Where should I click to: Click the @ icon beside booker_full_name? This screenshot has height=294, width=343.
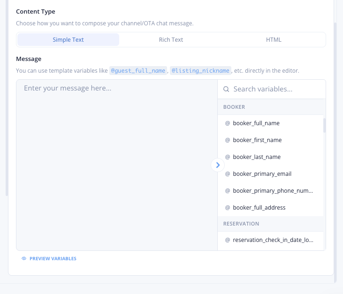click(x=228, y=123)
